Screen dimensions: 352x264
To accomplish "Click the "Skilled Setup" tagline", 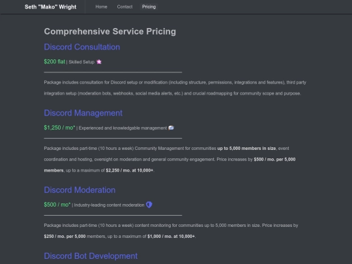I will [81, 62].
